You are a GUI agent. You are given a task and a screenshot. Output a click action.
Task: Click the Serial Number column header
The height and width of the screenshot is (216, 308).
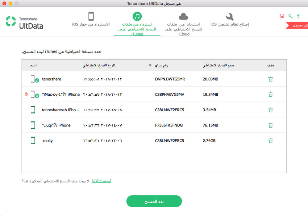[x=161, y=66]
